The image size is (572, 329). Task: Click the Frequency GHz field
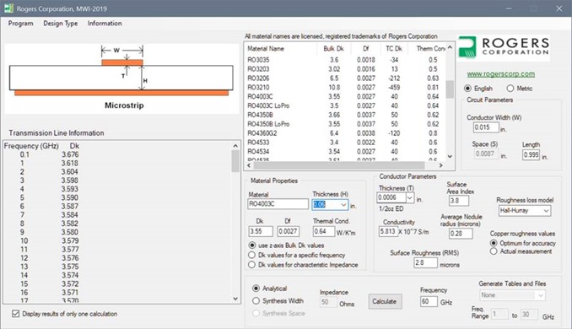click(429, 302)
